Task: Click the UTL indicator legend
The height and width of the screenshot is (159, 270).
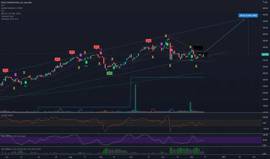Action: 3,11
